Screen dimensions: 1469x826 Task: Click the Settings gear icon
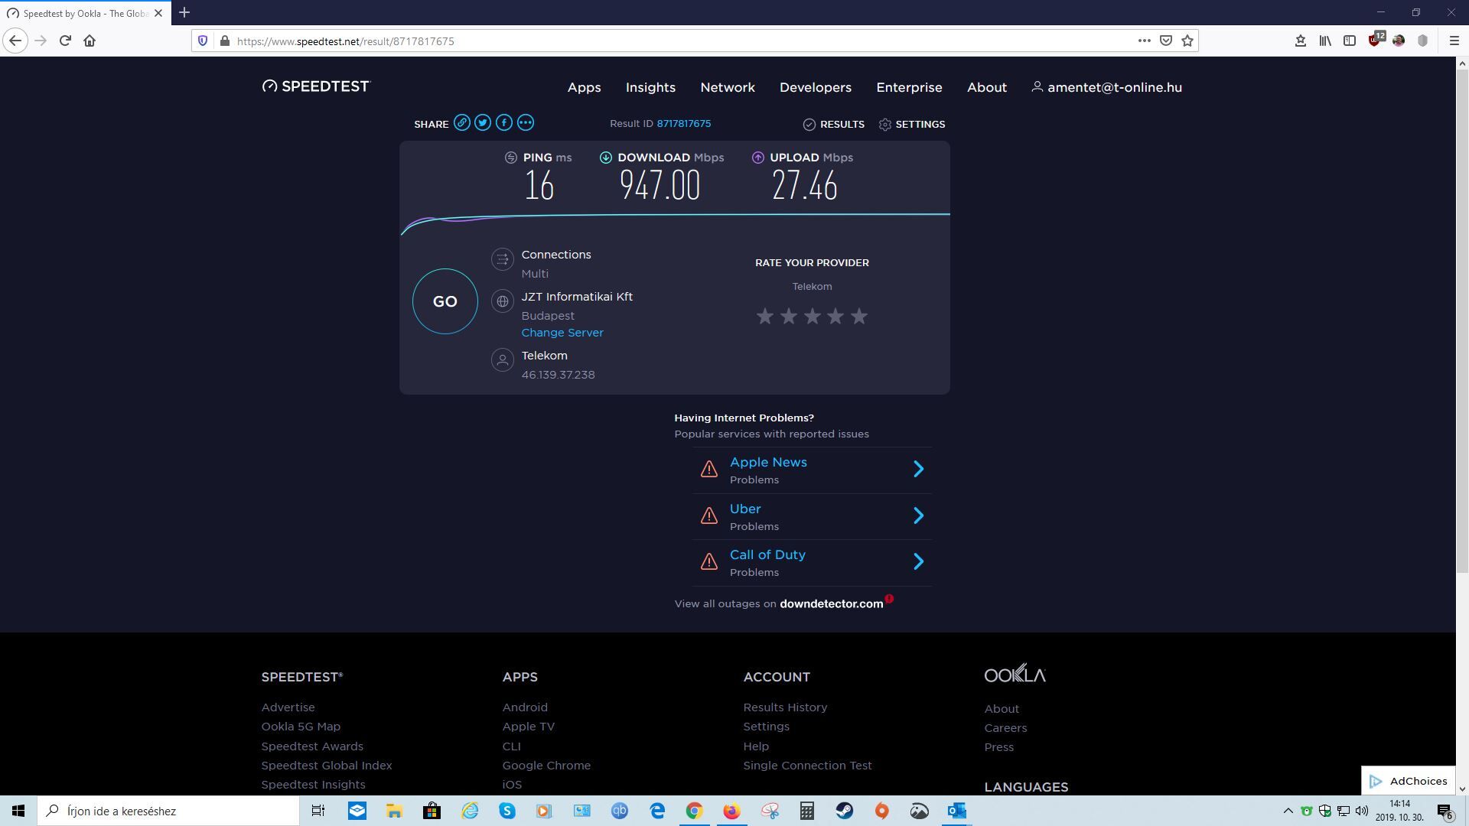click(x=885, y=125)
